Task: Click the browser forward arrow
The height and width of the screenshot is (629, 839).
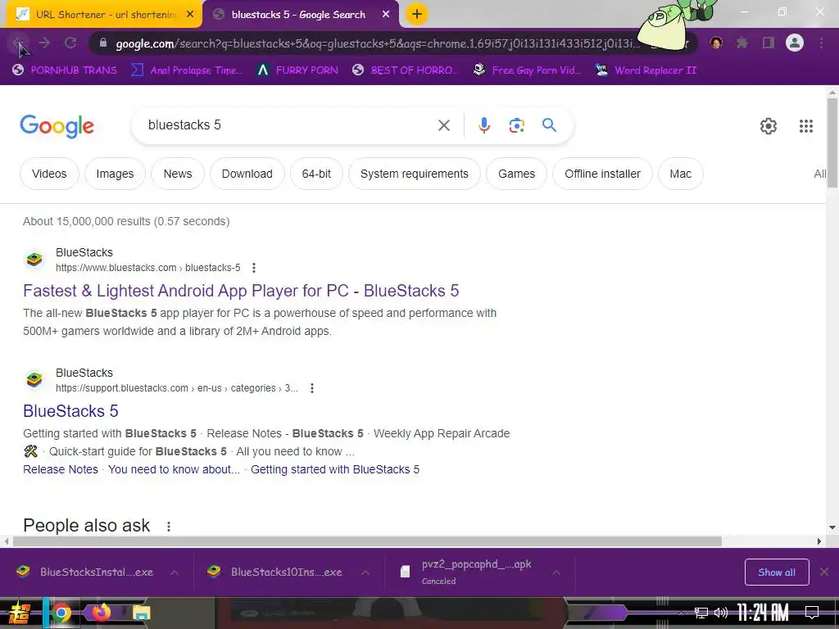Action: (44, 43)
